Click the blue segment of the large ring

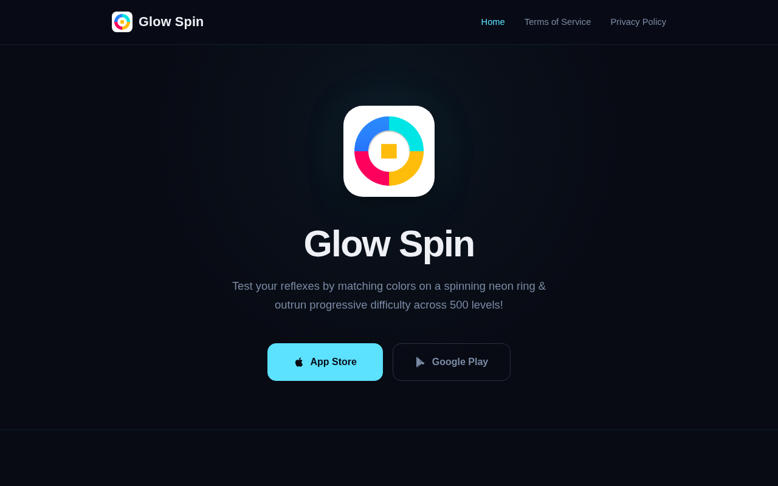pos(369,131)
